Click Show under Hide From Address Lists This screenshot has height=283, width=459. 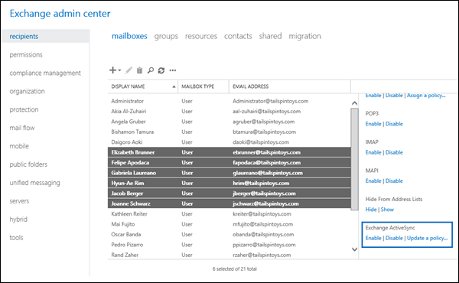387,210
